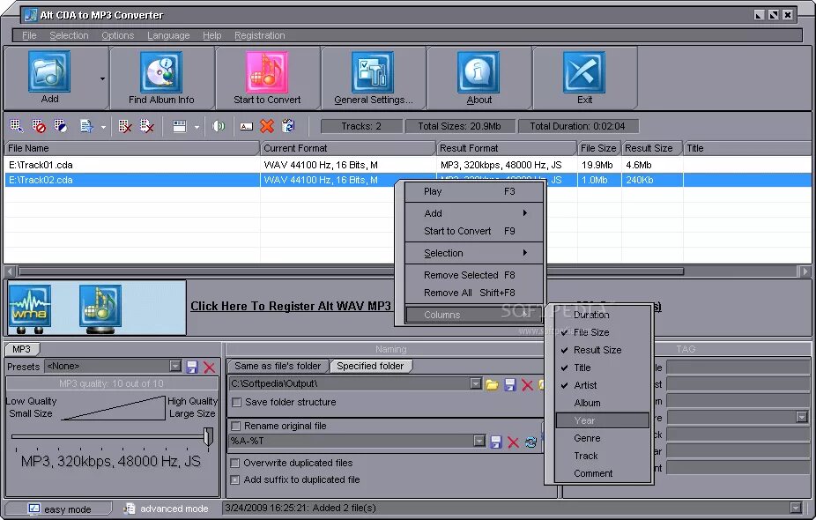
Task: Click the Exit toolbar icon
Action: click(584, 72)
